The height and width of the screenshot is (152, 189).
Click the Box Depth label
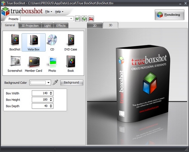(x=12, y=106)
